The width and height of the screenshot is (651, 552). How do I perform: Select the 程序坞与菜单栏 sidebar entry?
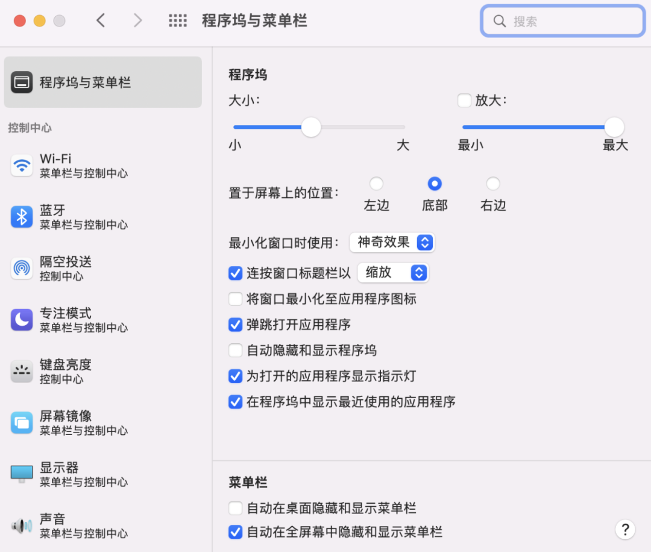pyautogui.click(x=102, y=82)
